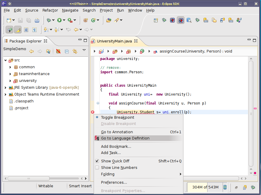Choose Go to Annotation entry
Viewport: 261px width, 195px height.
coord(138,132)
